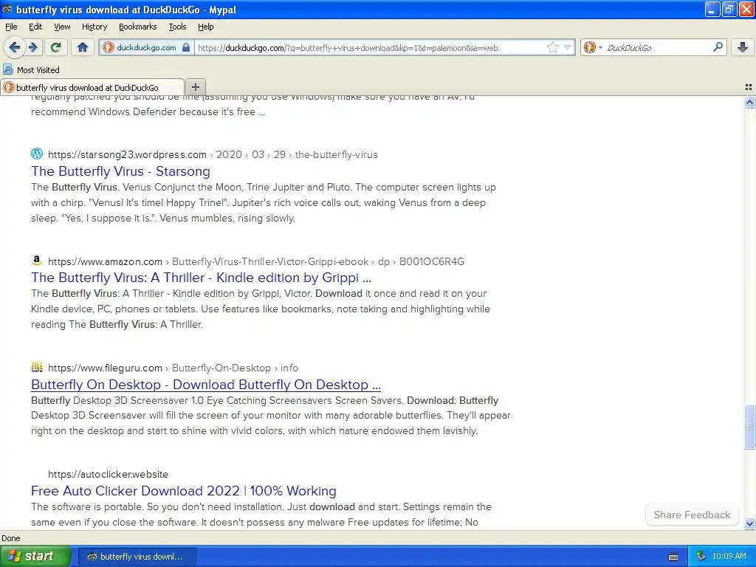Open Free Auto Clicker Download 2022 result
The image size is (756, 567).
click(x=184, y=491)
